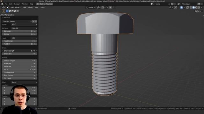Open the shading options dropdown
The height and width of the screenshot is (114, 204).
(201, 8)
